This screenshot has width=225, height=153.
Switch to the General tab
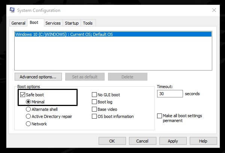point(18,23)
